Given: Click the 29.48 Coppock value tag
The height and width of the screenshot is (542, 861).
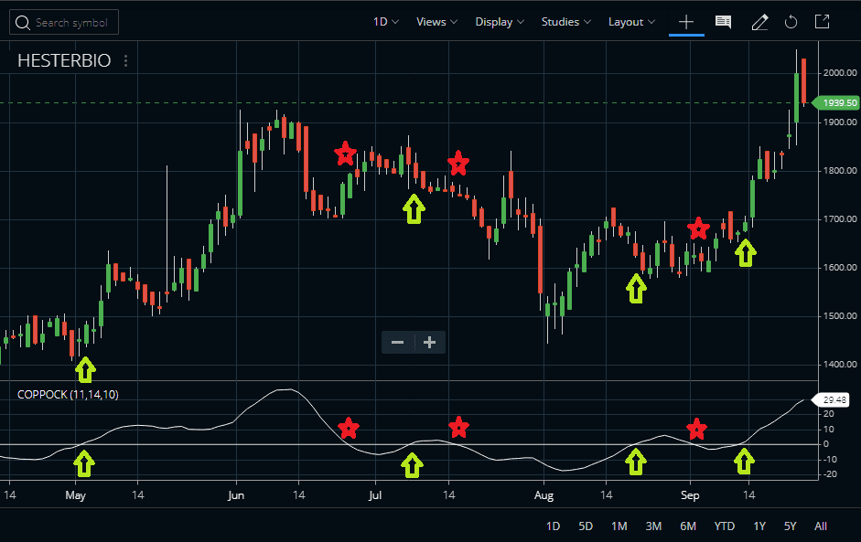Looking at the screenshot, I should (x=832, y=400).
